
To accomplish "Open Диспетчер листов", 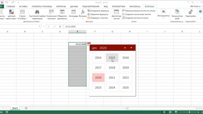I will (x=116, y=15).
